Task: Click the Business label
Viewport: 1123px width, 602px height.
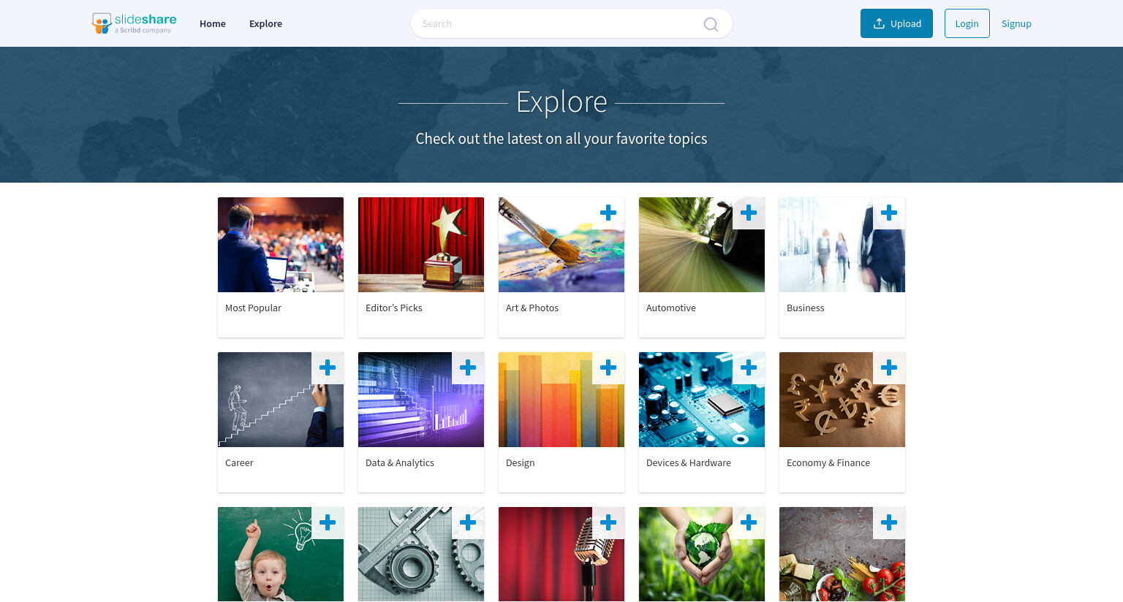Action: pyautogui.click(x=806, y=308)
